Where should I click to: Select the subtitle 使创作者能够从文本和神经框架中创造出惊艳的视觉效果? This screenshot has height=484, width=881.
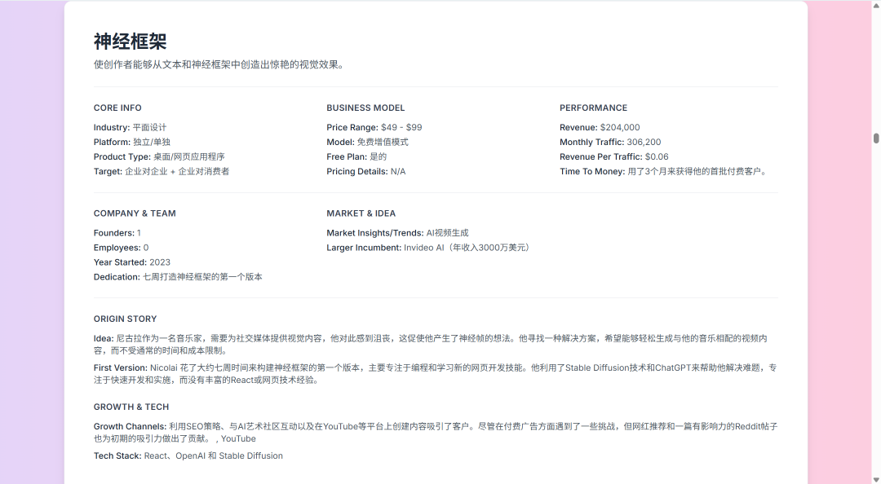[219, 64]
